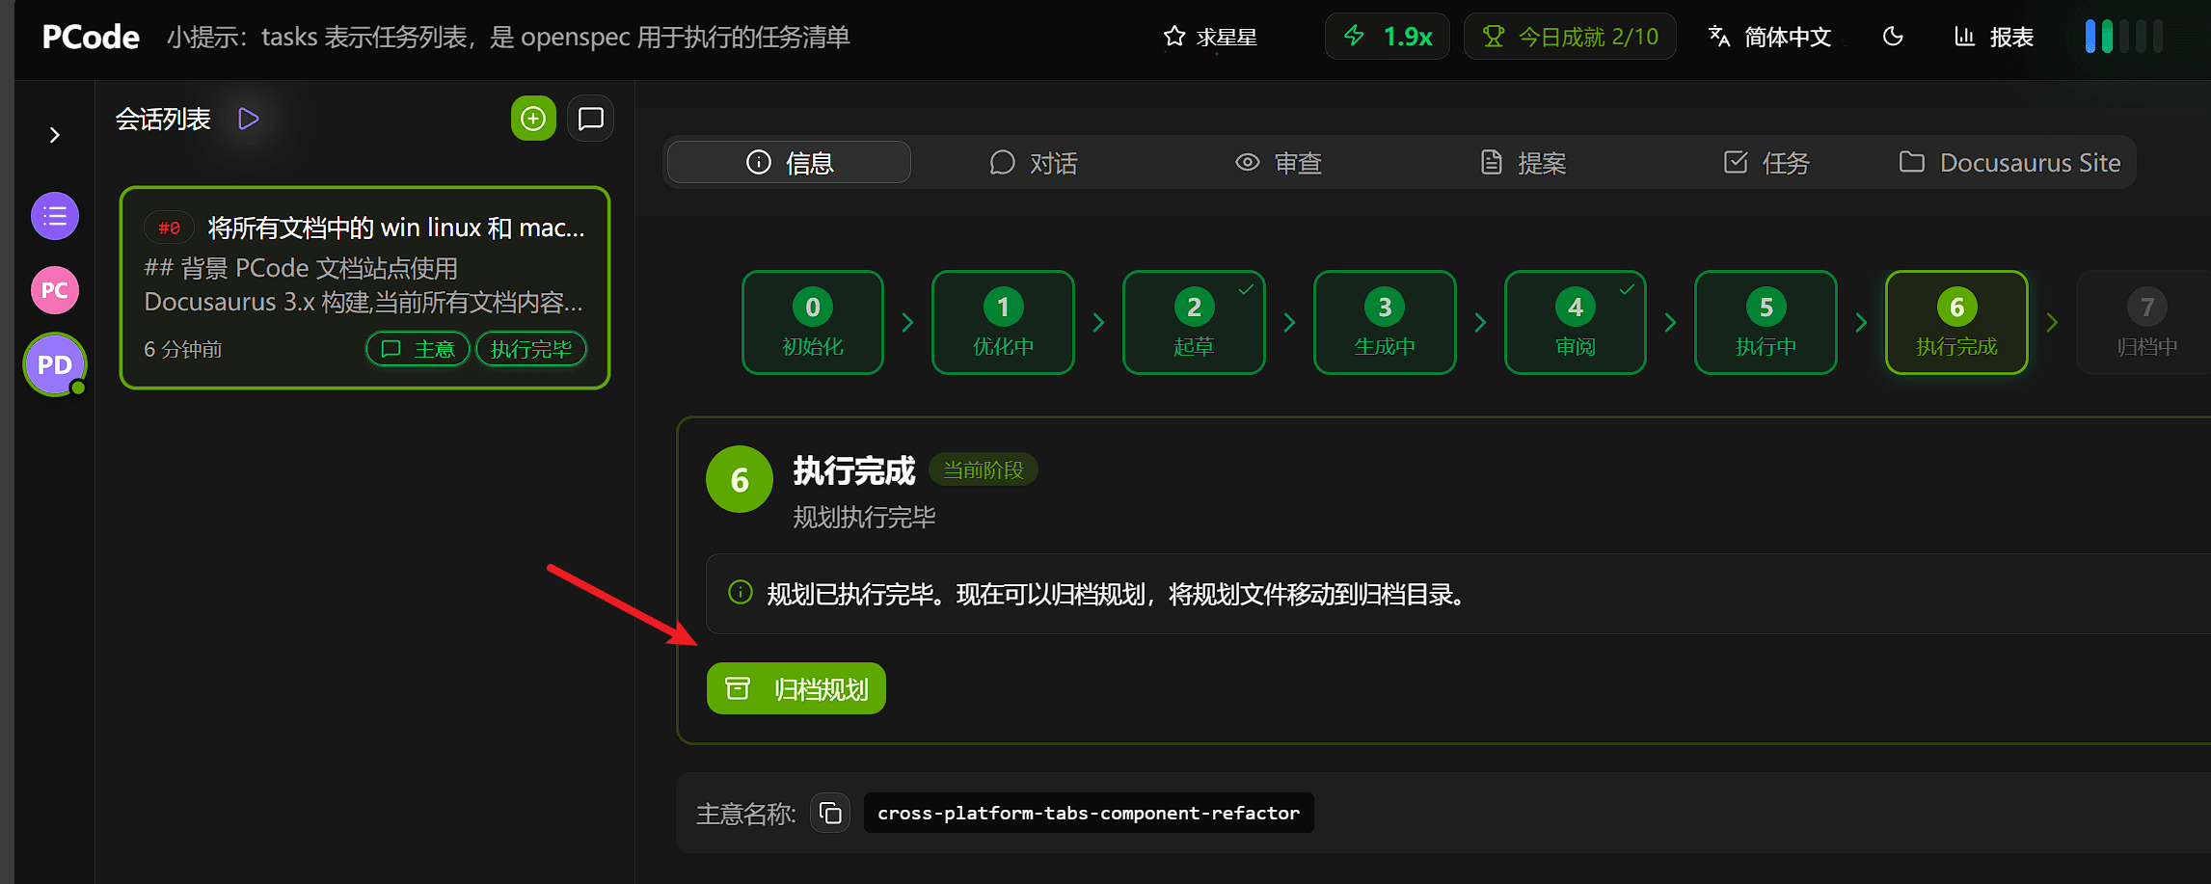Screen dimensions: 2211x884
Task: Open 今日成就 2/10 achievements
Action: (1570, 37)
